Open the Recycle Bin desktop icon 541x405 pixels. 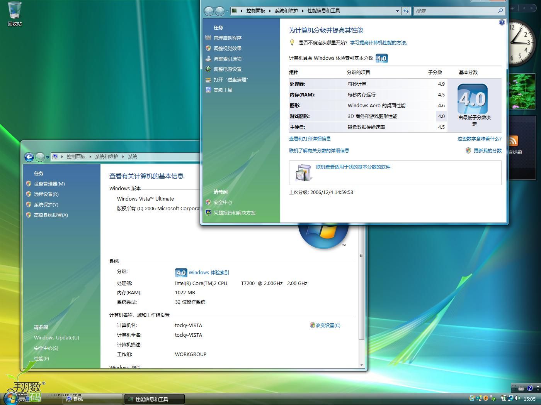[x=15, y=14]
